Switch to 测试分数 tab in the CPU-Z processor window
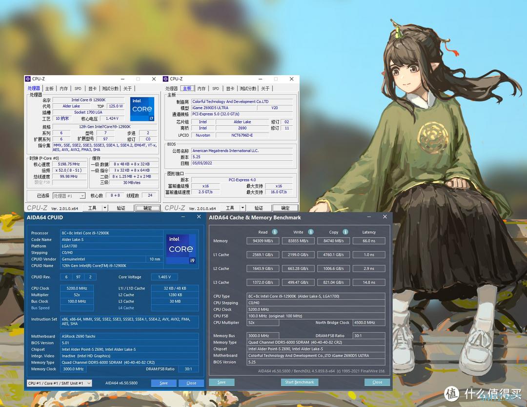 point(110,88)
